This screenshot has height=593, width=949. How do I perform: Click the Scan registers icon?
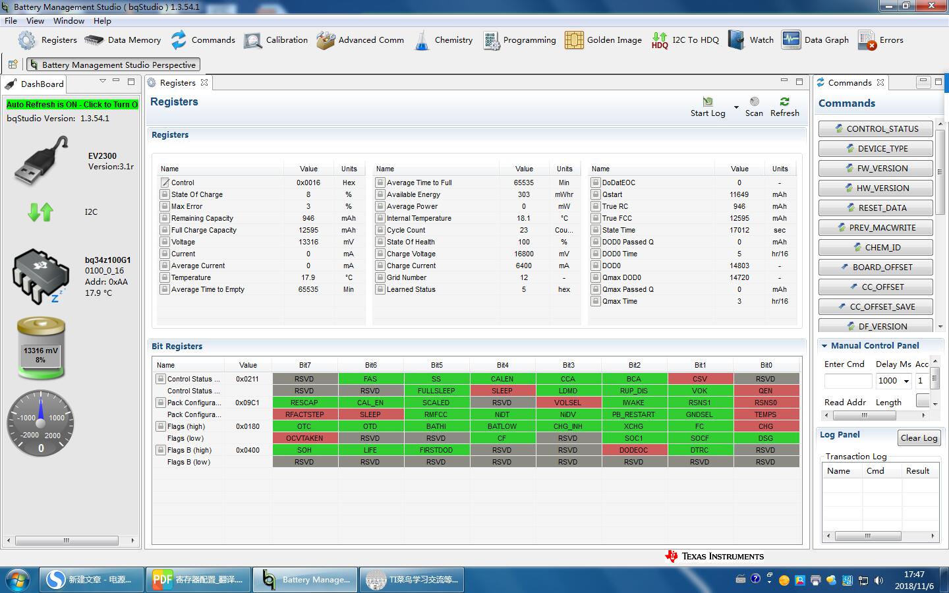(x=755, y=102)
